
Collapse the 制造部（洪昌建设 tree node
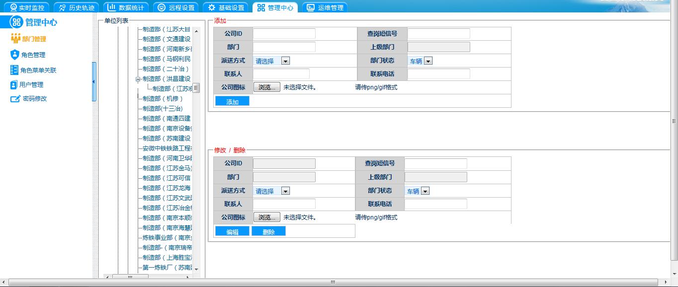pos(138,79)
